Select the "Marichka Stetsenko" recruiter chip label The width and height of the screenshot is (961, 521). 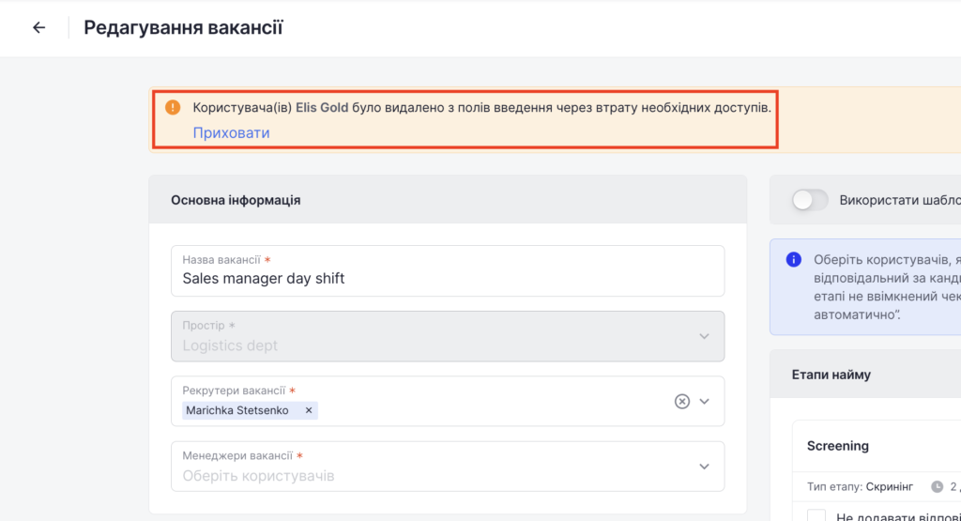click(237, 410)
